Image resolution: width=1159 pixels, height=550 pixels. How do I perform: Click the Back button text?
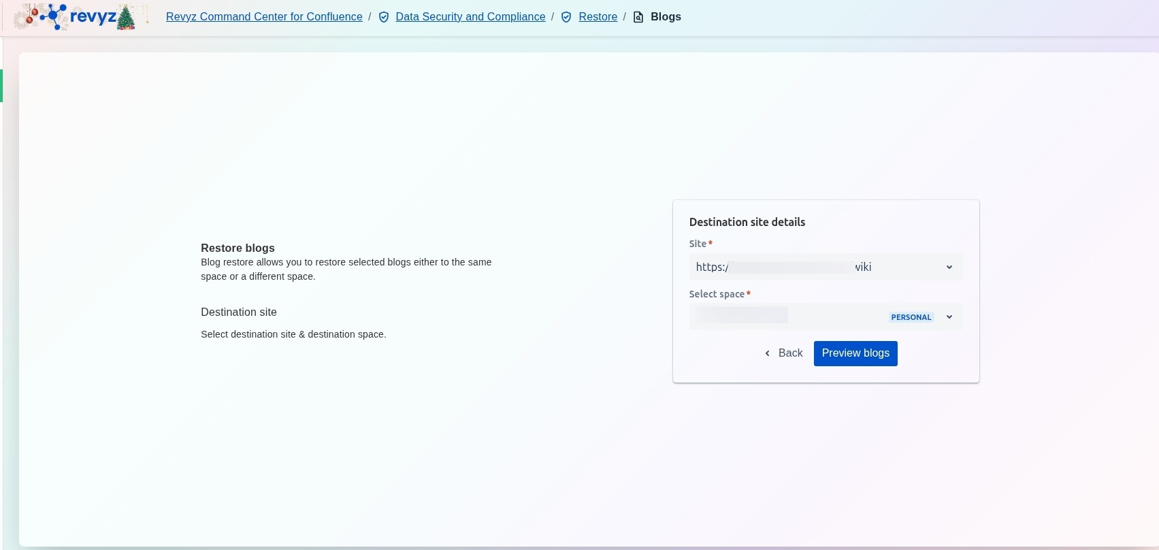click(790, 353)
